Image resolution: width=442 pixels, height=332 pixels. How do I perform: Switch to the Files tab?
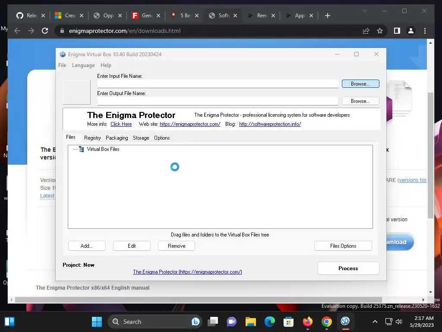click(71, 137)
